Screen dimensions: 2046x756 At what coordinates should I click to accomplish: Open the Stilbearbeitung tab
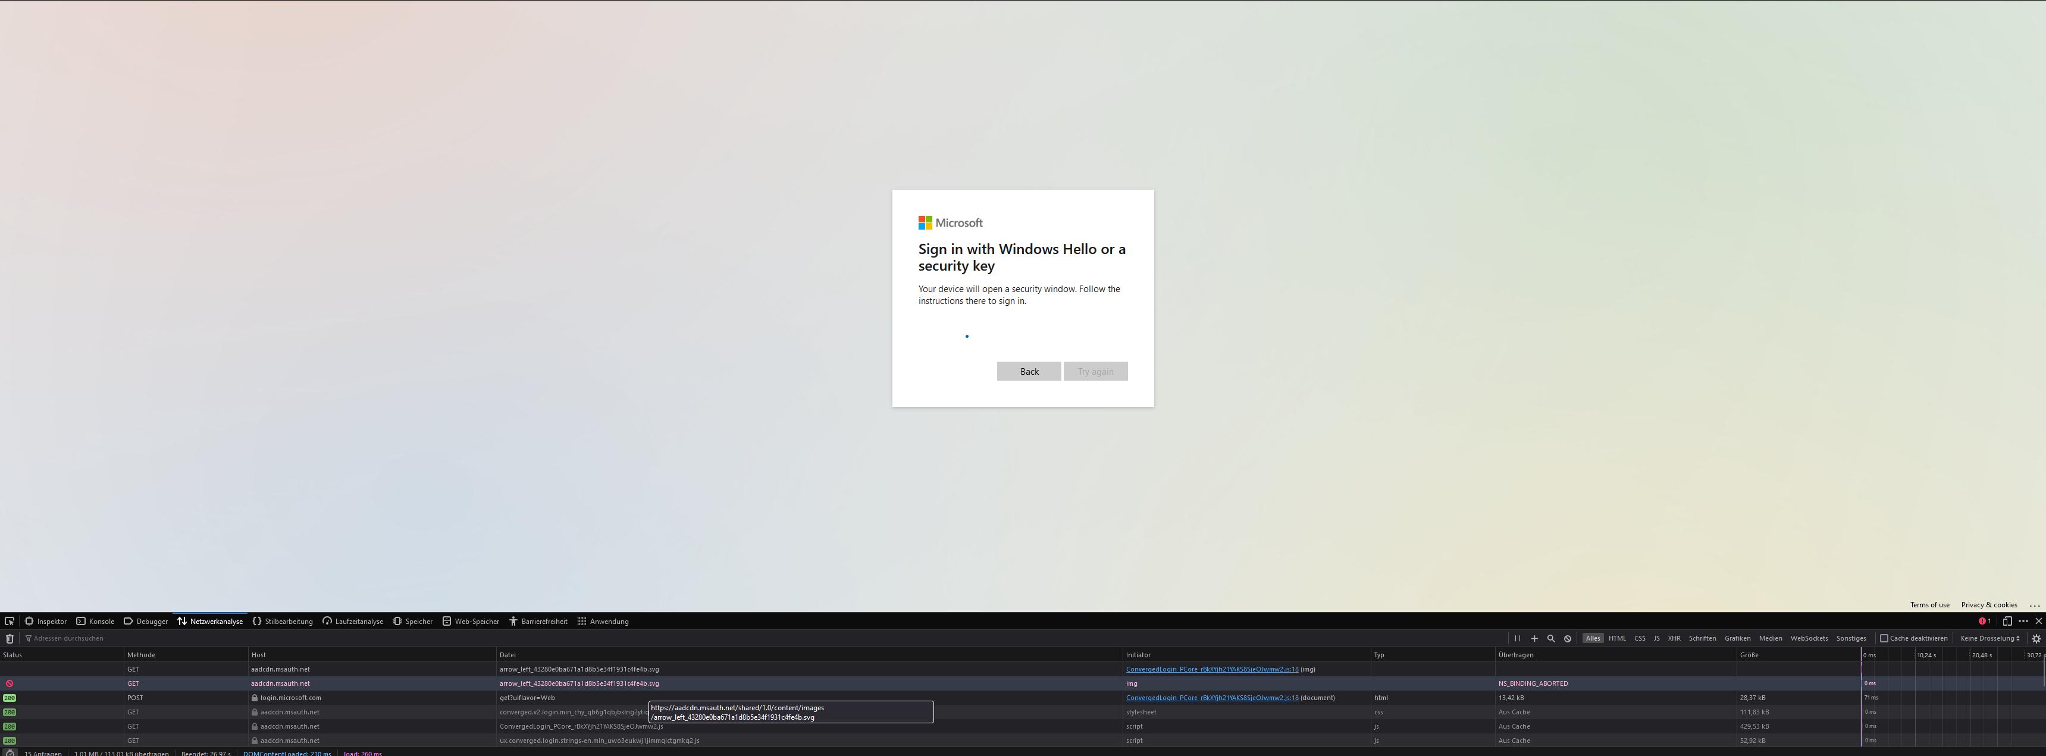point(283,621)
